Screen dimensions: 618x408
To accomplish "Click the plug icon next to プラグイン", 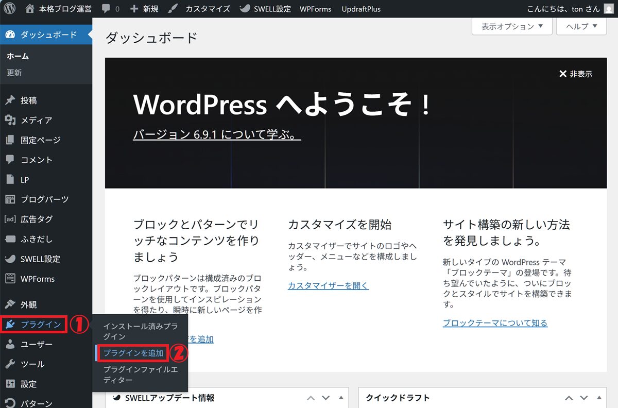I will pyautogui.click(x=10, y=325).
